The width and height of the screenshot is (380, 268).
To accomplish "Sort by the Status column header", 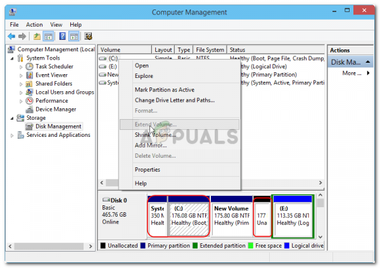I will pos(275,49).
